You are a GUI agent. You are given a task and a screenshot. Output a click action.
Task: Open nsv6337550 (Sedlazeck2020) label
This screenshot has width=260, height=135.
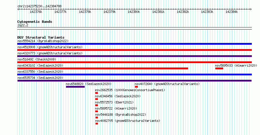coord(40,72)
